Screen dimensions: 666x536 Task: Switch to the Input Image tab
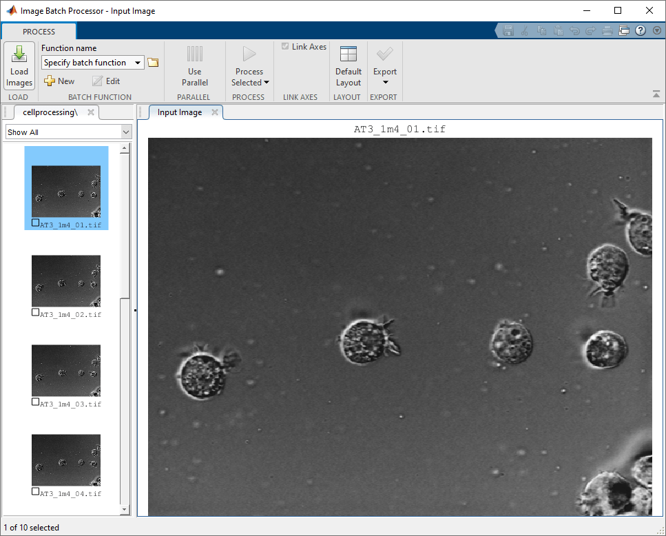(x=180, y=112)
